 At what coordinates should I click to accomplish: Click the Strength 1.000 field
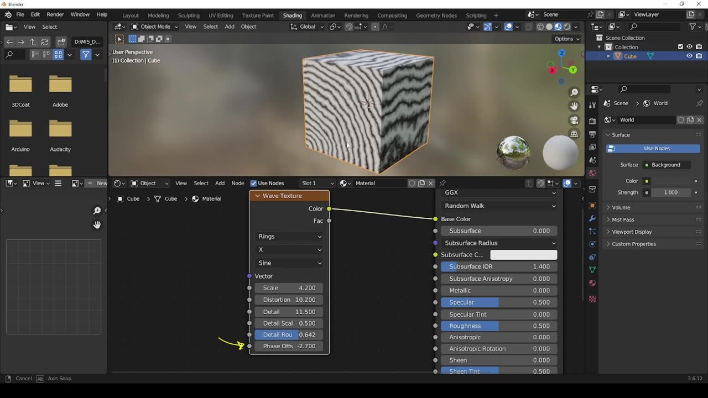tap(670, 192)
